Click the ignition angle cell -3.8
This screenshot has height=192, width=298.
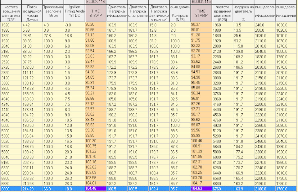[x=74, y=25]
